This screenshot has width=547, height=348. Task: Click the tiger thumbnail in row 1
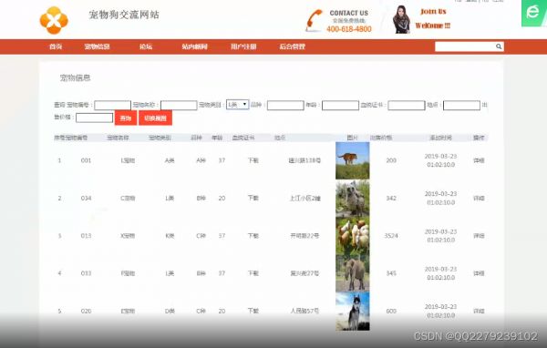pos(352,160)
